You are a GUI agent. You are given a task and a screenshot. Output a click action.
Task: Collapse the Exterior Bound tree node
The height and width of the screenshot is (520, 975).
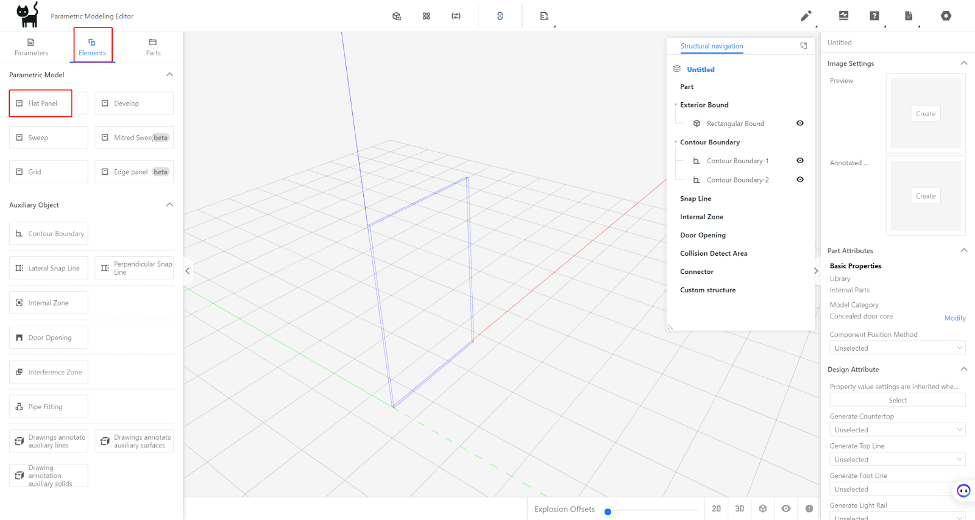[676, 105]
